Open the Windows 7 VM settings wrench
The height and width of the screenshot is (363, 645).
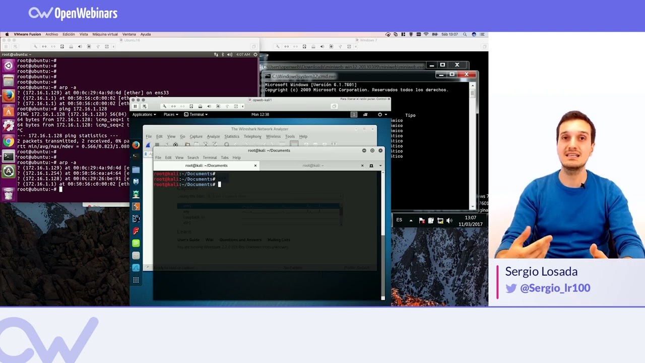point(278,46)
